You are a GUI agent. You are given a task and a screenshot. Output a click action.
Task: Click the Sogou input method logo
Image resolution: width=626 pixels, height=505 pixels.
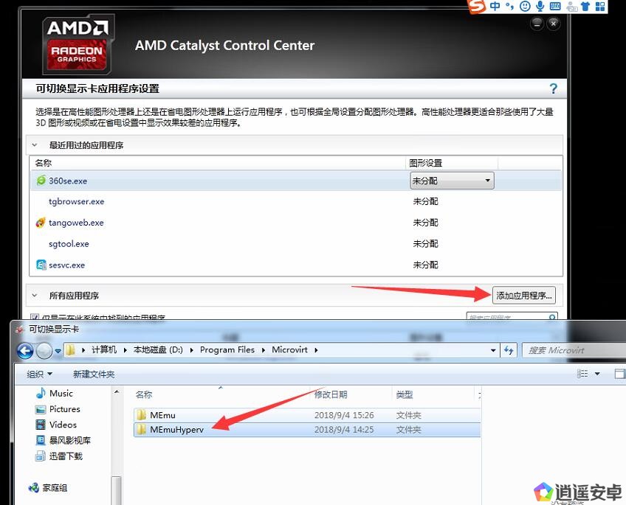coord(478,7)
